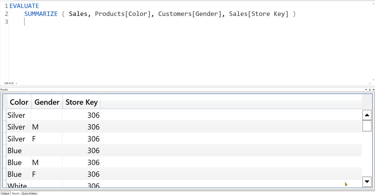Select the White color cell
Viewport: 375px width, 195px height.
coord(19,184)
